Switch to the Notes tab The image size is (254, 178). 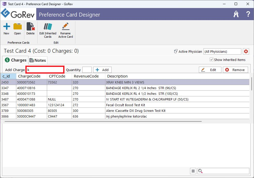pyautogui.click(x=38, y=60)
